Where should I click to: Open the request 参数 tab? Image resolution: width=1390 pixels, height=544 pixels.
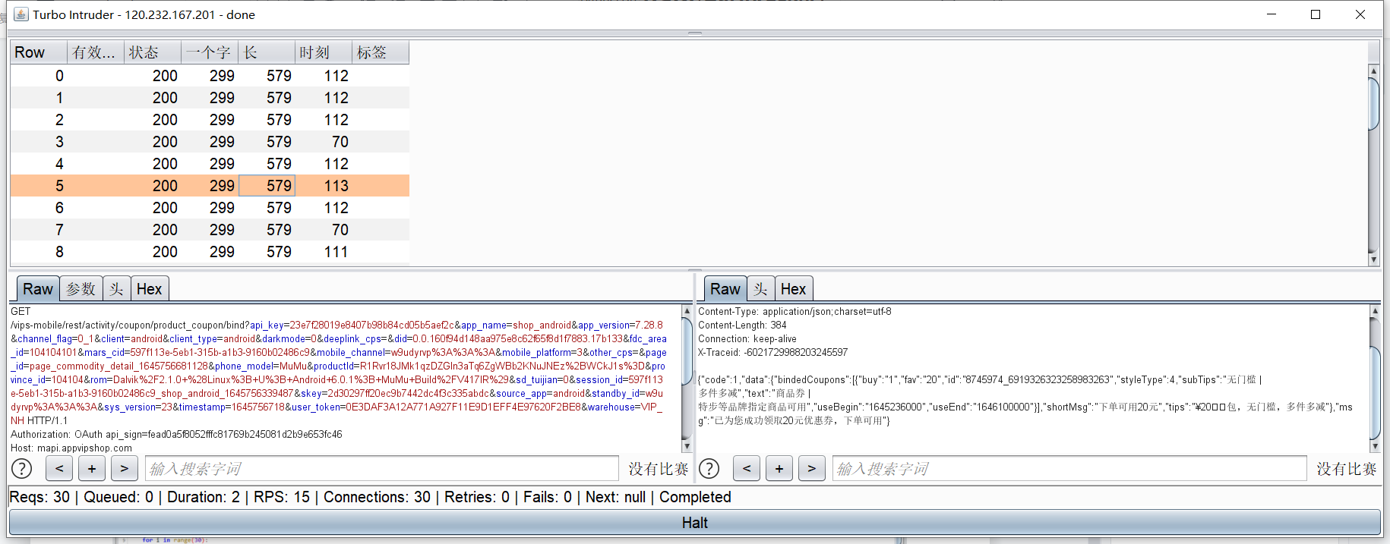coord(81,289)
